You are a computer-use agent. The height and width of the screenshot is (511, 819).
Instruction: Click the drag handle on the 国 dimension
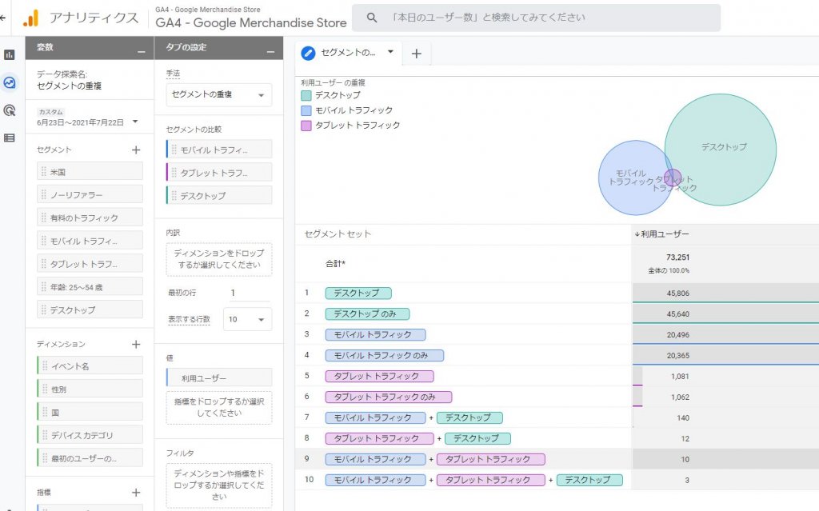click(x=45, y=413)
